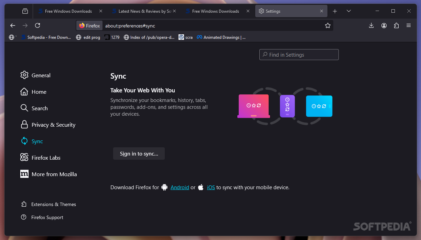Click the Apple logo icon
Viewport: 421px width, 240px height.
click(x=201, y=187)
